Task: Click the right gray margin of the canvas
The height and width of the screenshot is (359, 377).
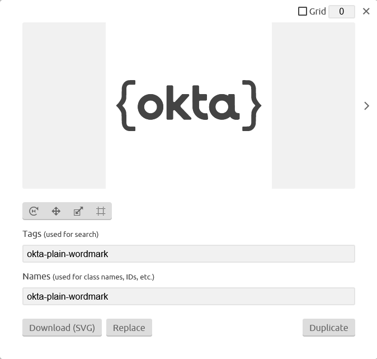Action: [313, 105]
